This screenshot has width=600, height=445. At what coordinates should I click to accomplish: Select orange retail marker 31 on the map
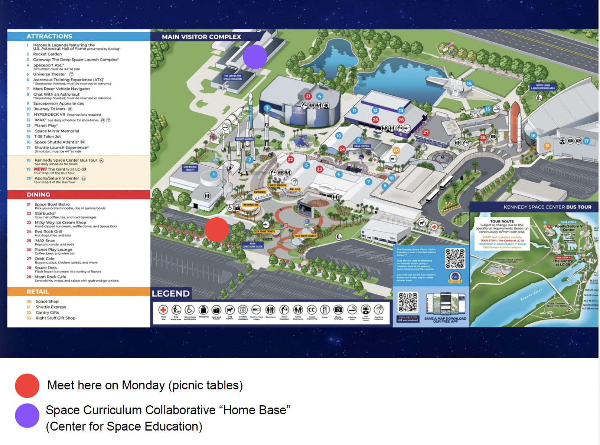[x=547, y=146]
